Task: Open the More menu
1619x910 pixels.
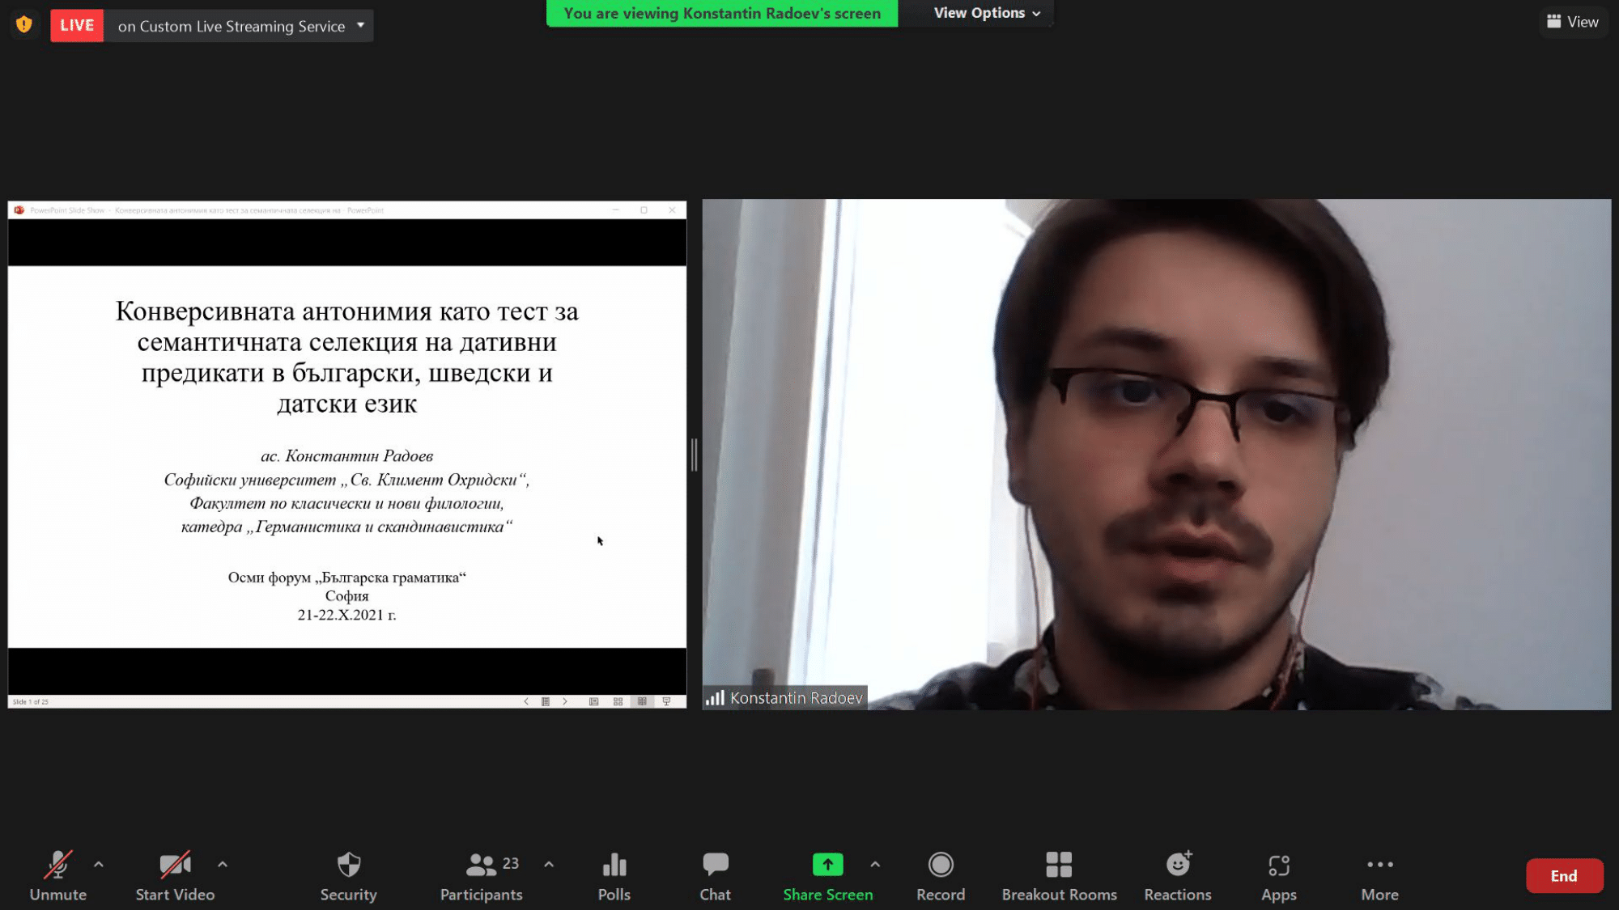Action: [1379, 875]
